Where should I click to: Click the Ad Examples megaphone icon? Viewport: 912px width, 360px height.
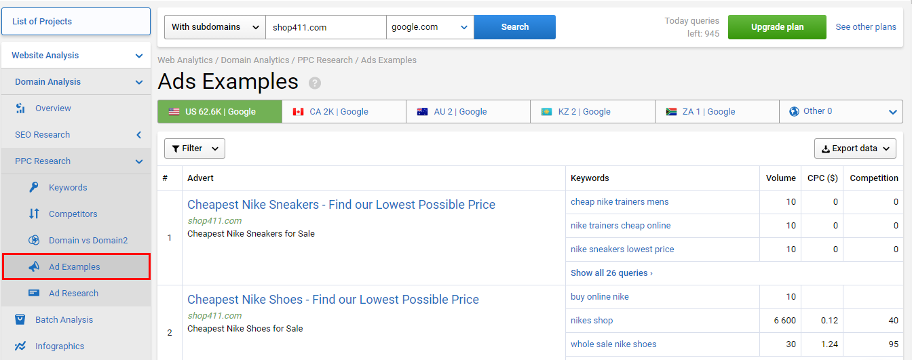coord(34,266)
